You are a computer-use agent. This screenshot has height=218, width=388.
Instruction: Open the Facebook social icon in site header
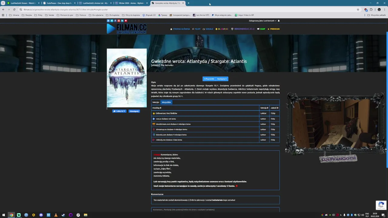click(x=115, y=21)
